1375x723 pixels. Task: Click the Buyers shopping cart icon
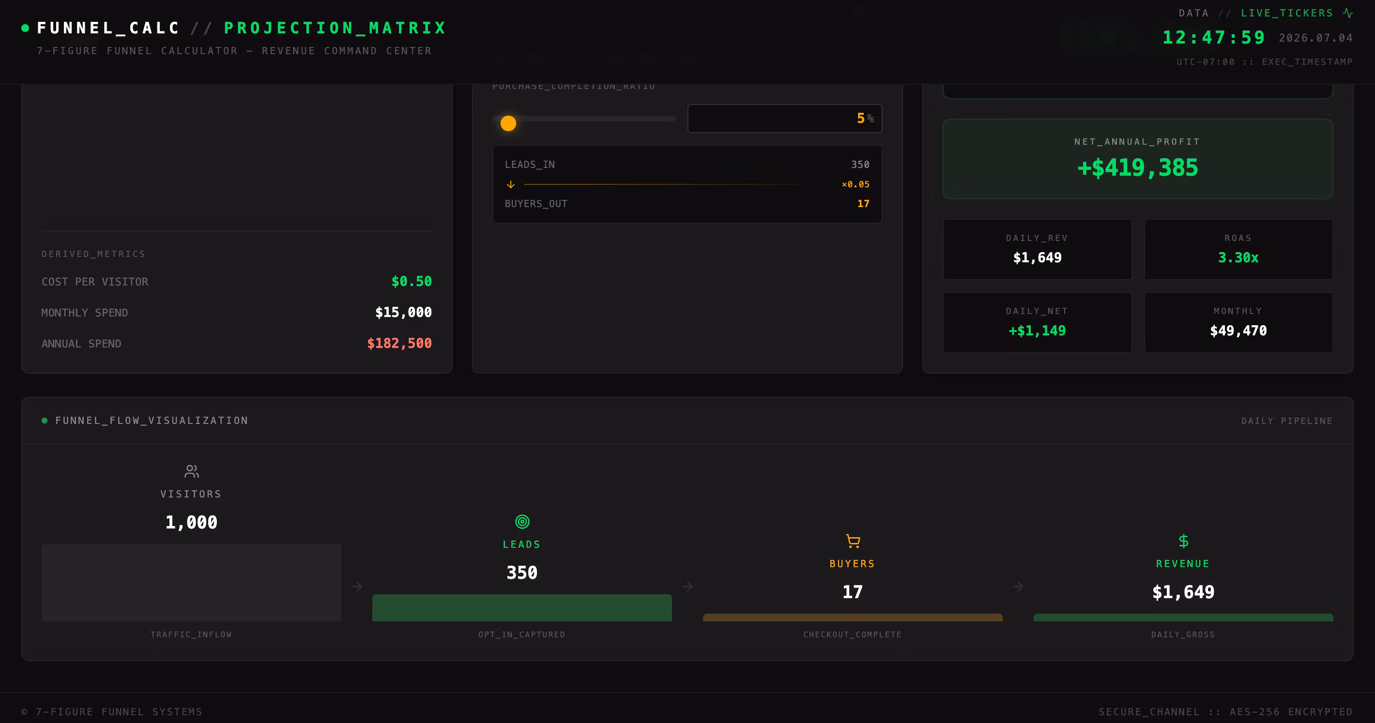(853, 541)
